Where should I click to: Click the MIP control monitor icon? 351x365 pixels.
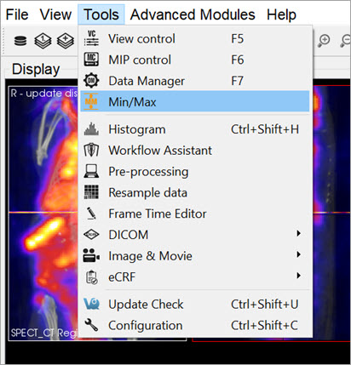91,60
